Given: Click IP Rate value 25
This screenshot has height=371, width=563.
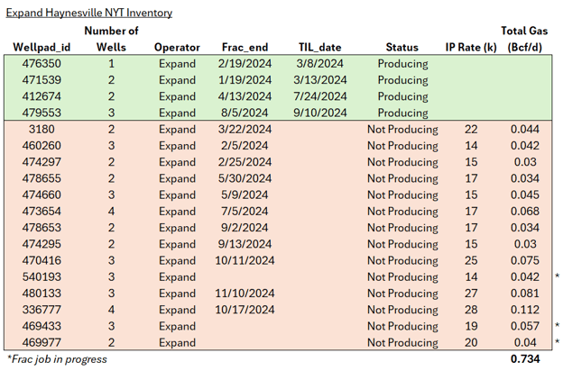Looking at the screenshot, I should (x=471, y=260).
